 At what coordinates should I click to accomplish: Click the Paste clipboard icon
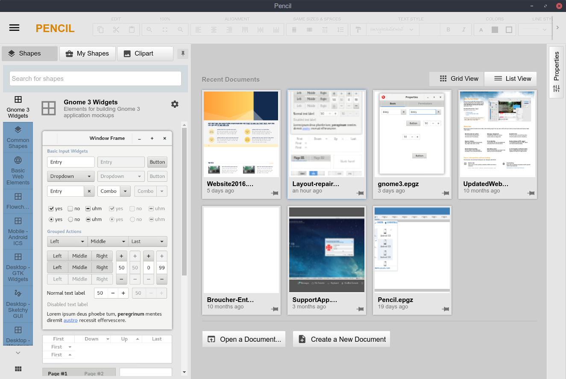[x=132, y=30]
